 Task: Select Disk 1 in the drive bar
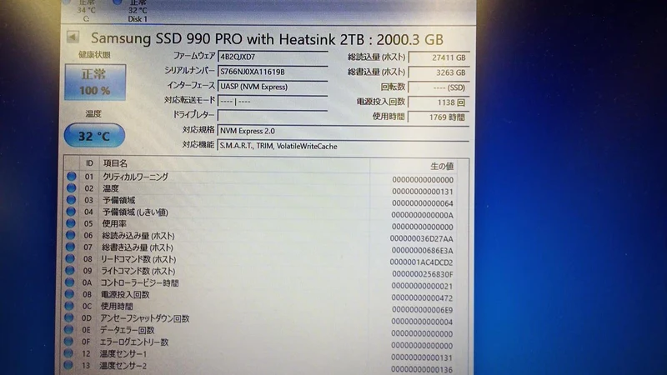[x=137, y=11]
